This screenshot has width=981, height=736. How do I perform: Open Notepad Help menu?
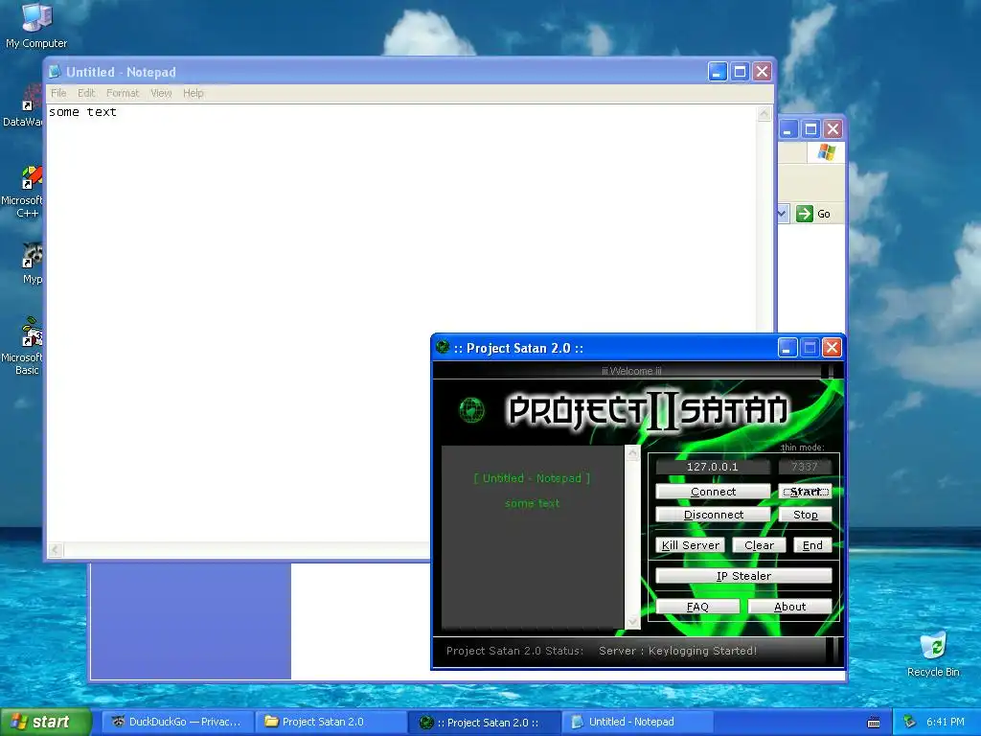pyautogui.click(x=194, y=93)
